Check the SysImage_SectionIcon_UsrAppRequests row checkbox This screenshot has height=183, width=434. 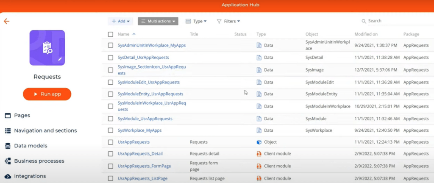111,70
